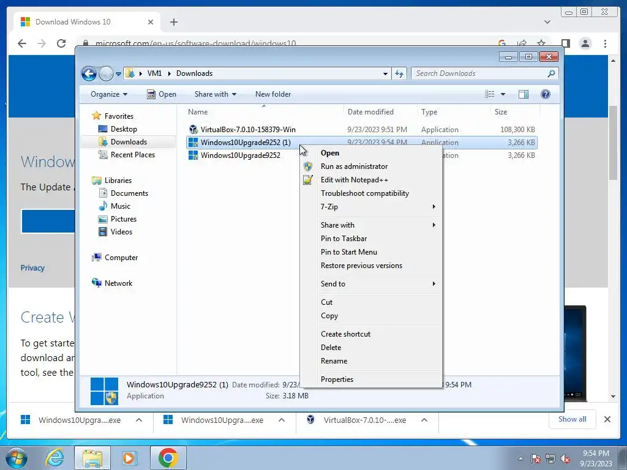The width and height of the screenshot is (627, 470).
Task: Open Chrome's profile icon
Action: tap(585, 43)
